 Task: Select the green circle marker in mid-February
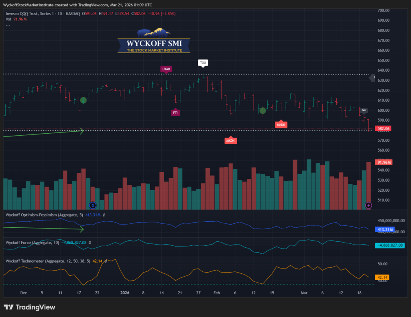[x=262, y=110]
